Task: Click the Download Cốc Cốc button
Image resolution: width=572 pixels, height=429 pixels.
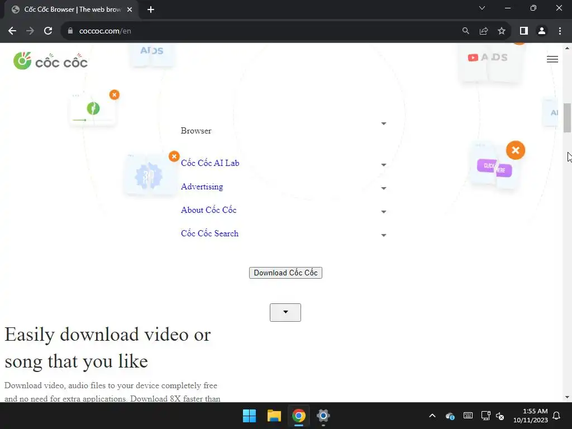Action: (285, 273)
